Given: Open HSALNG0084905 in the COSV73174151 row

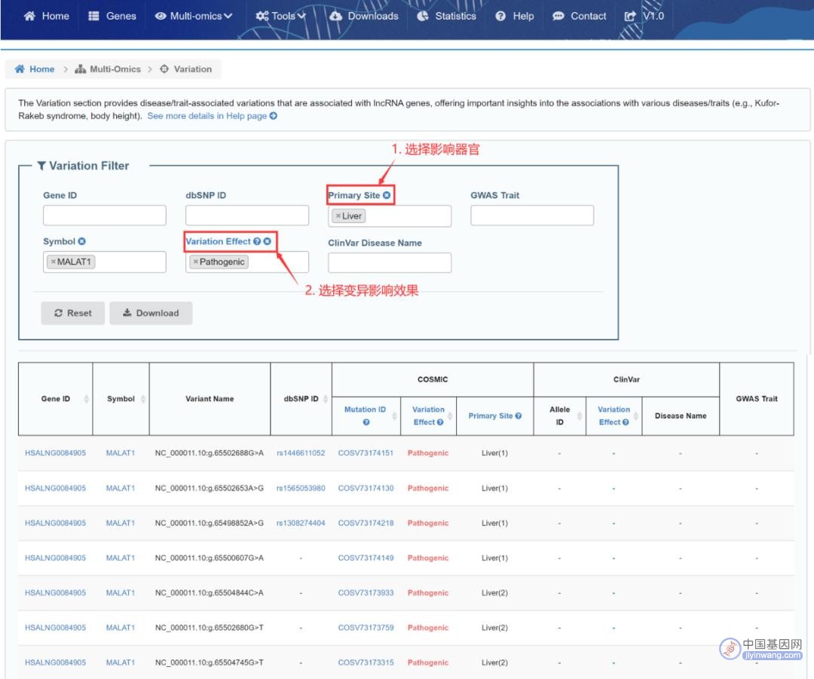Looking at the screenshot, I should tap(55, 453).
